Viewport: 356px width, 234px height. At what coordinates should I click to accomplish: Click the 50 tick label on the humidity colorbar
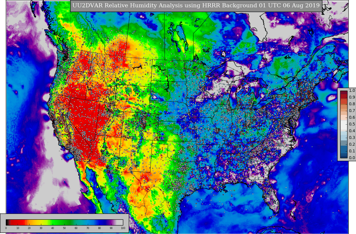[x=64, y=228]
